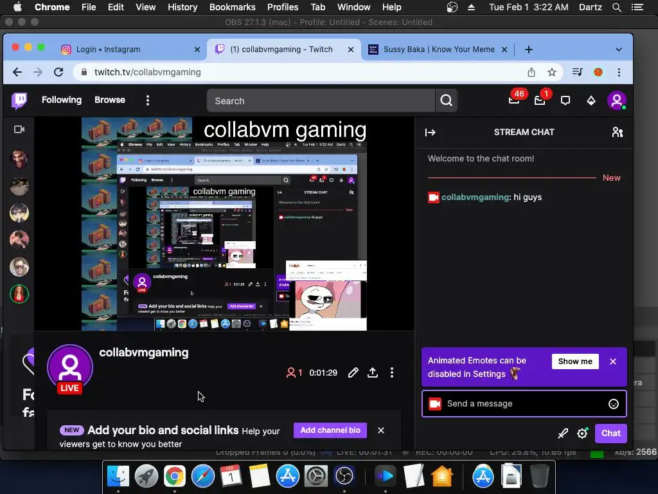Image resolution: width=658 pixels, height=494 pixels.
Task: Click collabvmgaming username in chat
Action: coord(475,197)
